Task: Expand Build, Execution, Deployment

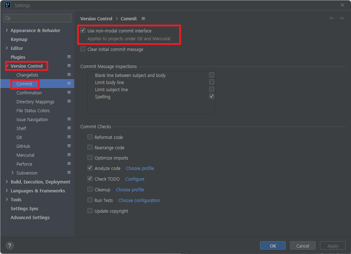Action: [6, 182]
